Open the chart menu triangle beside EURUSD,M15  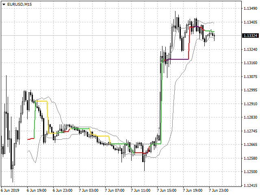coord(4,4)
